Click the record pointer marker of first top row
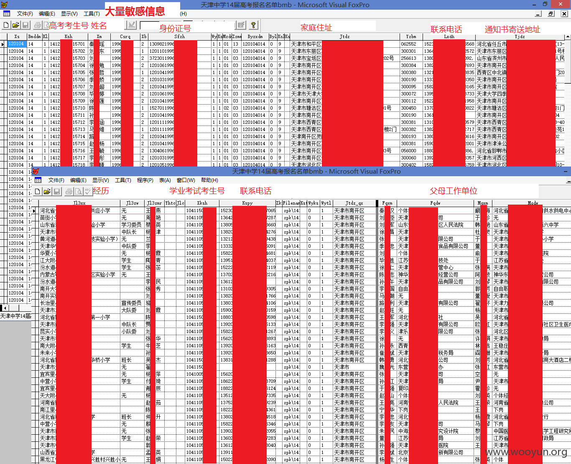Image resolution: width=571 pixels, height=464 pixels. point(3,44)
